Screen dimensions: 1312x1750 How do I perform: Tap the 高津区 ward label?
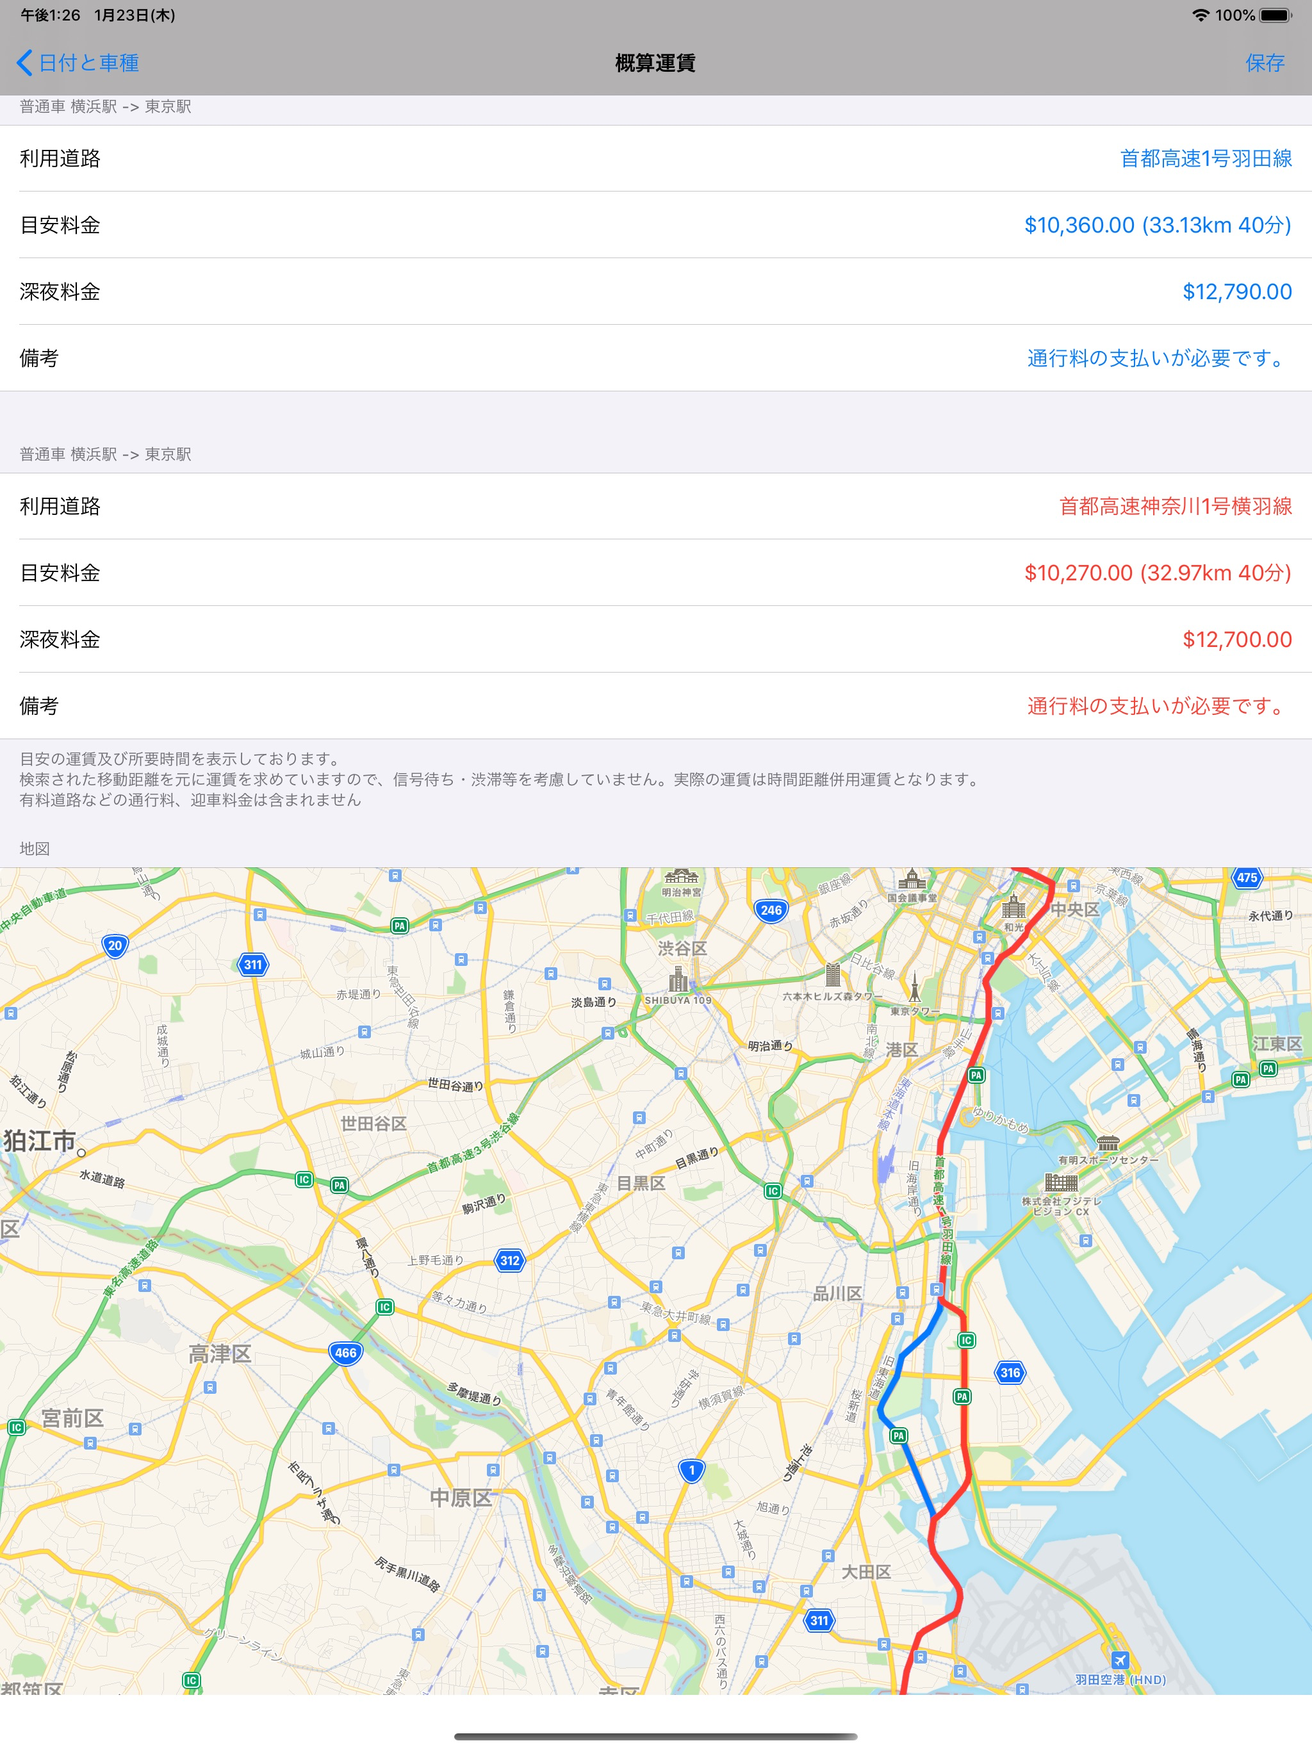point(220,1354)
